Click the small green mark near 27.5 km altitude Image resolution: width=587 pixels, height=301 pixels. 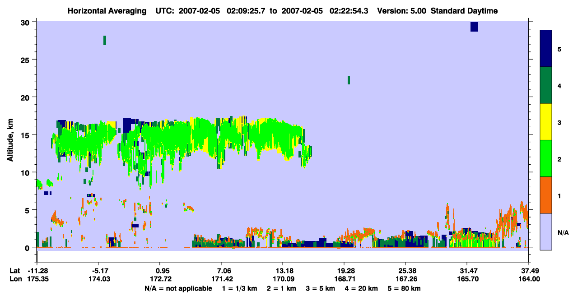pyautogui.click(x=105, y=40)
